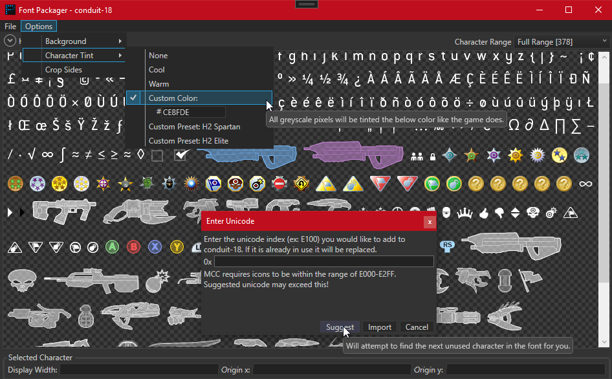Open the File menu
The height and width of the screenshot is (379, 612).
(10, 26)
